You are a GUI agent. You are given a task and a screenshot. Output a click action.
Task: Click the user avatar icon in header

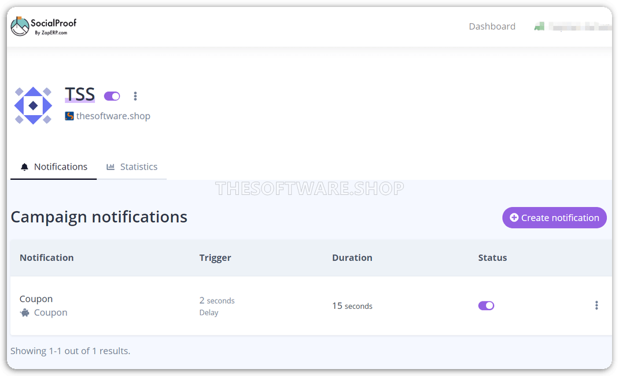[x=539, y=27]
